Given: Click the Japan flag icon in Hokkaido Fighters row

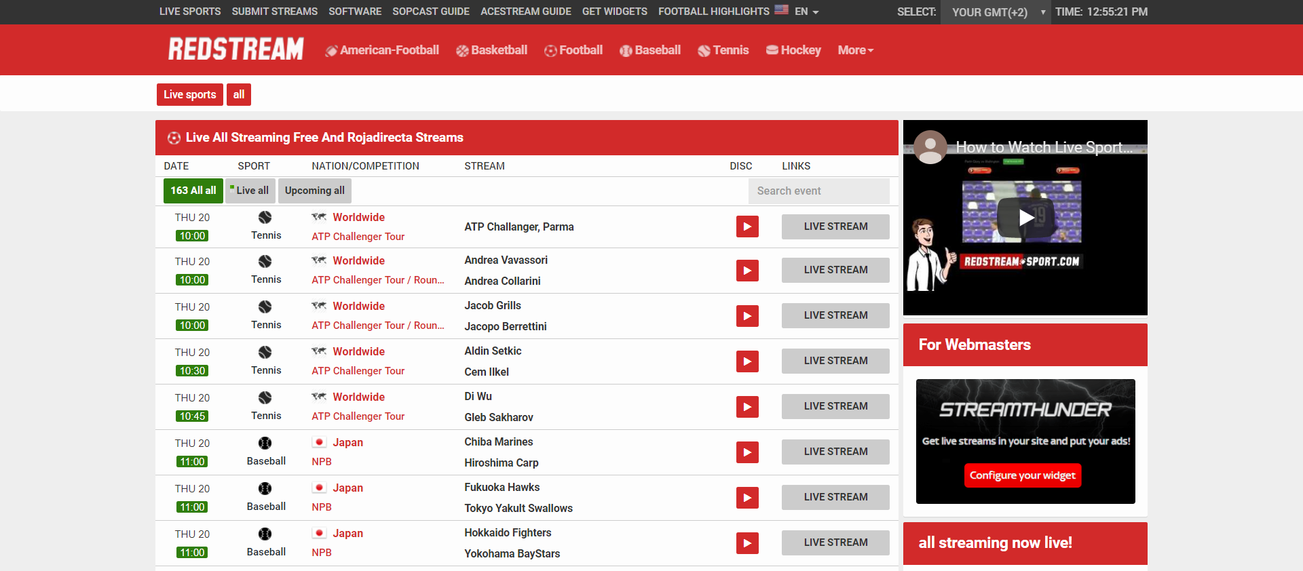Looking at the screenshot, I should [x=319, y=533].
